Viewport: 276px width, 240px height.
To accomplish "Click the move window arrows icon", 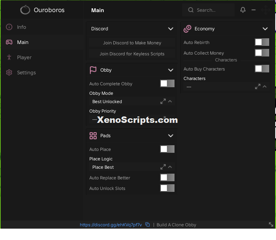I will 266,10.
